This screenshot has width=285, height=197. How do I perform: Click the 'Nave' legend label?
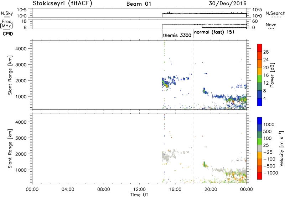271,25
